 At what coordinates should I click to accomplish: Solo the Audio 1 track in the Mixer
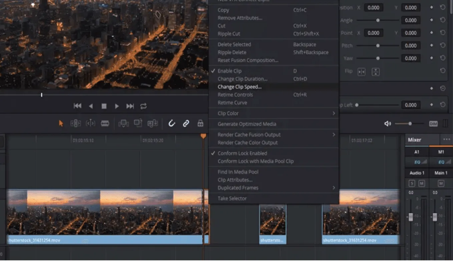click(x=411, y=183)
